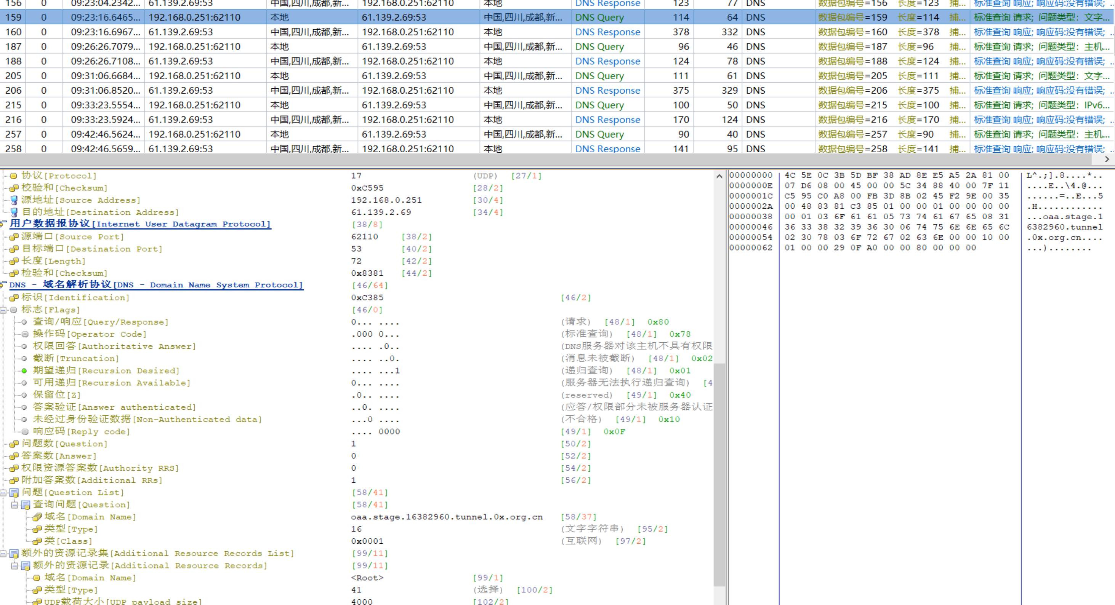
Task: Click the UDP Length field icon
Action: [x=13, y=261]
